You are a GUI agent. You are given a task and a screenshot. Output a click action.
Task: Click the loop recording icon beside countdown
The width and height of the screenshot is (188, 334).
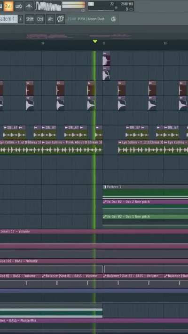point(19,6)
